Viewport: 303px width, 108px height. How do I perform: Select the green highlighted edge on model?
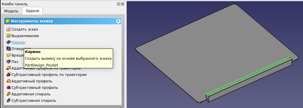click(x=248, y=76)
